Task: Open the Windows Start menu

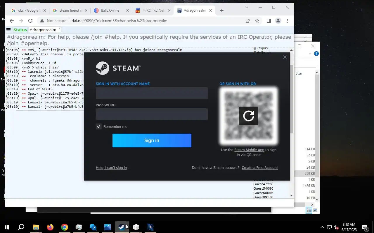Action: coord(7,227)
